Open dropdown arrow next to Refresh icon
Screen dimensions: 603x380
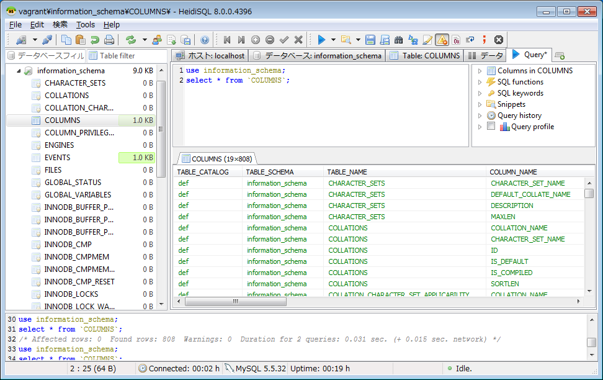pyautogui.click(x=145, y=40)
